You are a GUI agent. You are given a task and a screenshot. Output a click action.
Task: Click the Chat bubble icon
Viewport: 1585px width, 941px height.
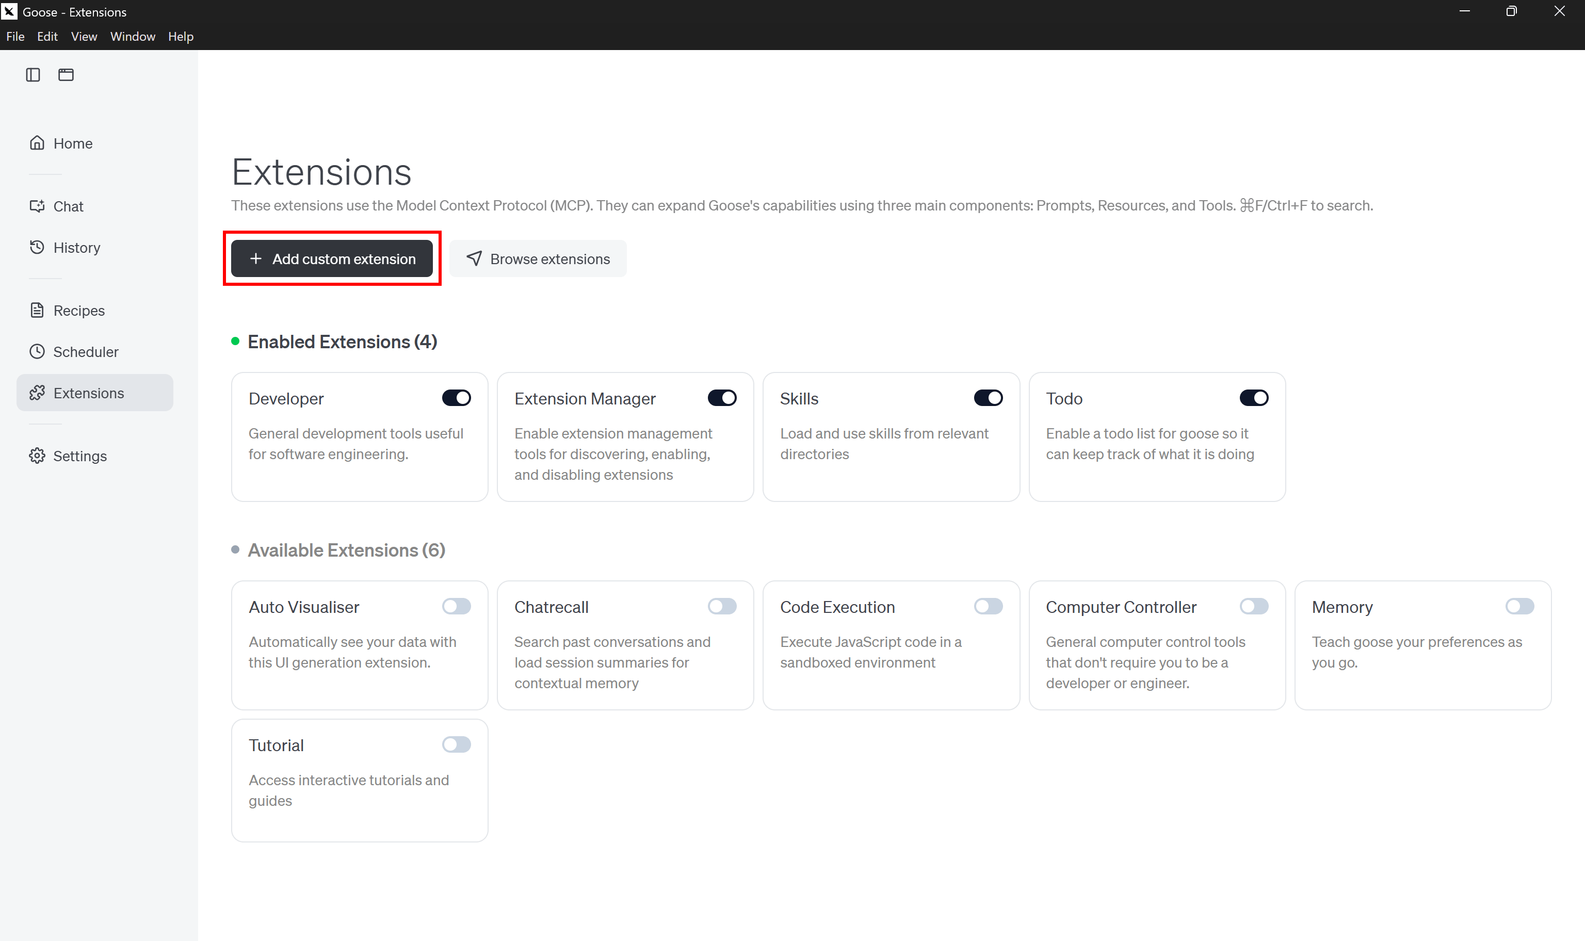coord(37,206)
